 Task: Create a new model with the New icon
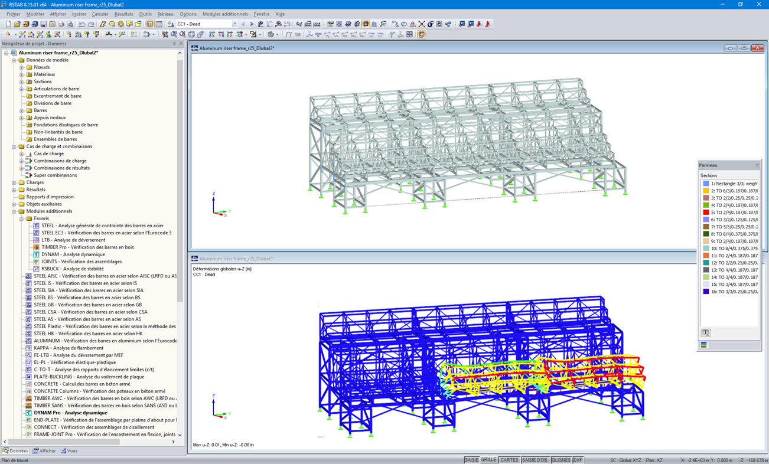coord(8,24)
